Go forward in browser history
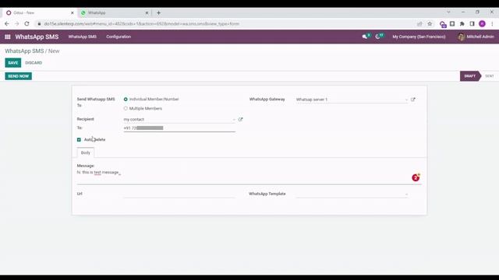The width and height of the screenshot is (499, 280). [x=17, y=24]
